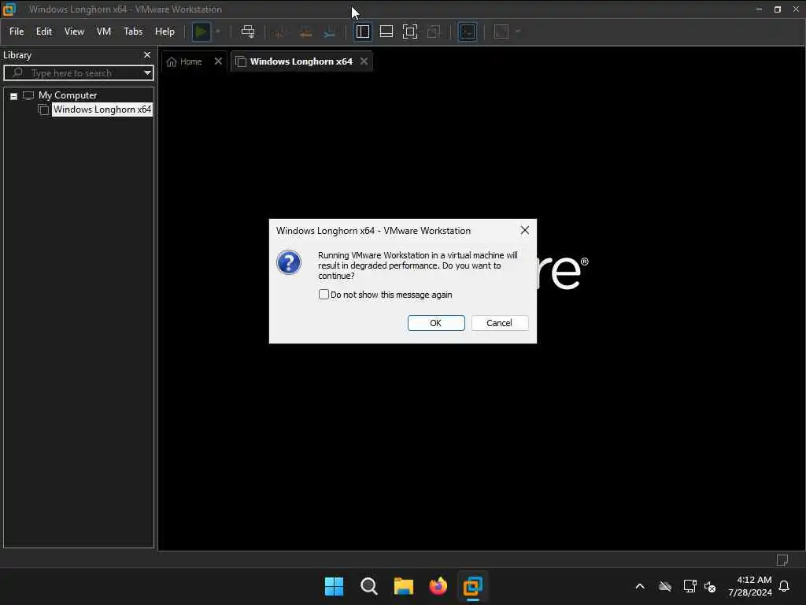Screen dimensions: 806x605
Task: Click the green Power On play button
Action: pos(201,32)
